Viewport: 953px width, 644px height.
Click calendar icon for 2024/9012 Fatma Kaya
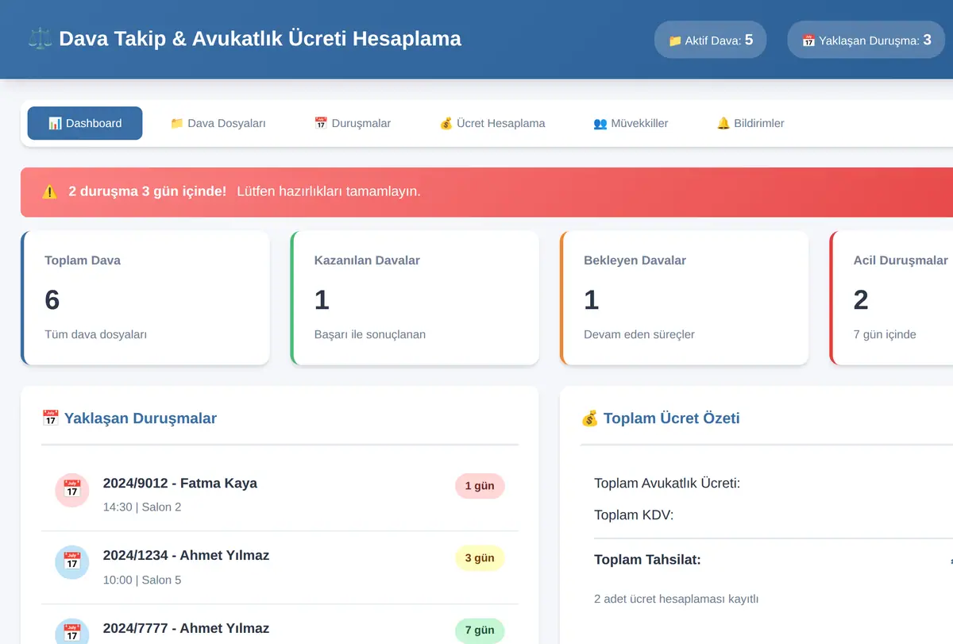[x=72, y=490]
